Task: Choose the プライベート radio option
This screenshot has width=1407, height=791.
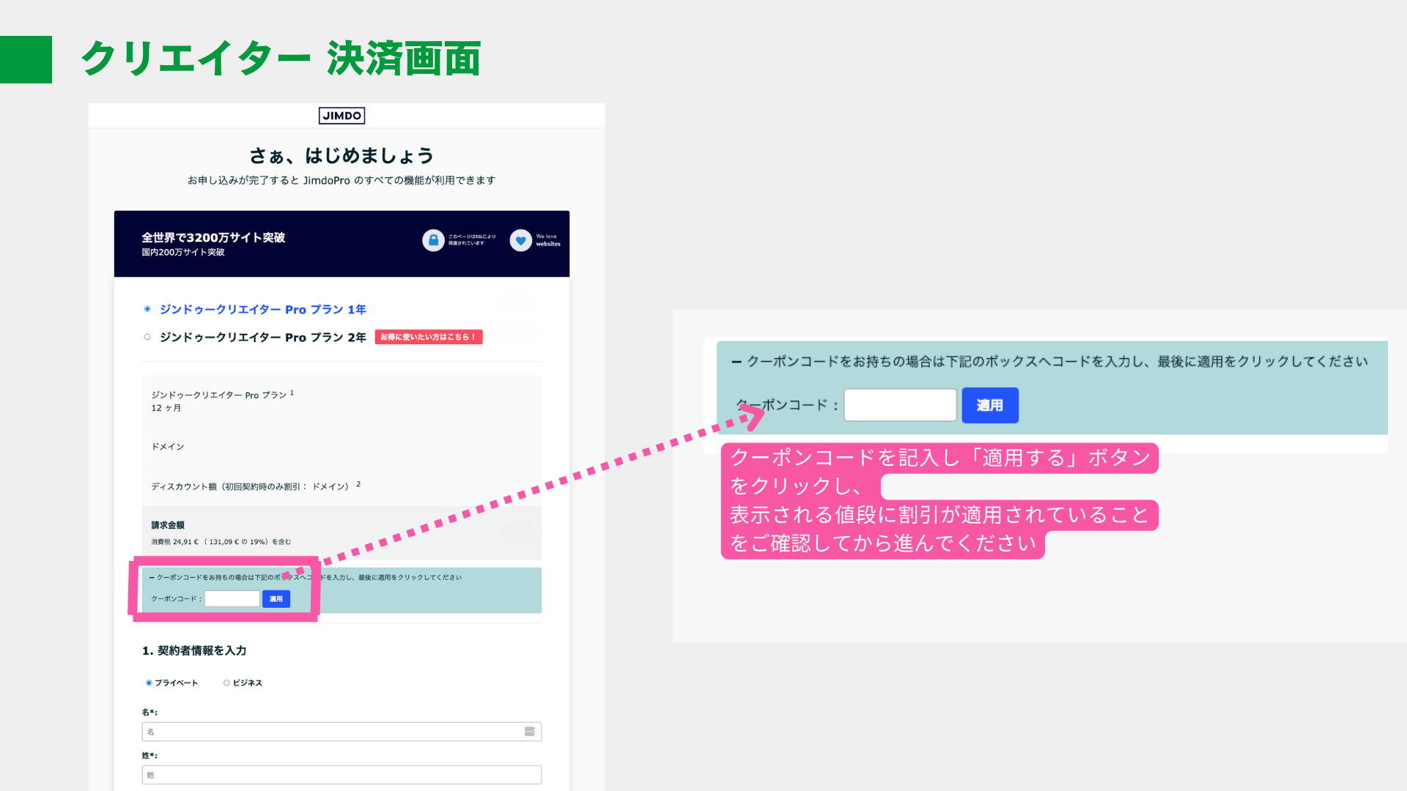Action: (149, 683)
